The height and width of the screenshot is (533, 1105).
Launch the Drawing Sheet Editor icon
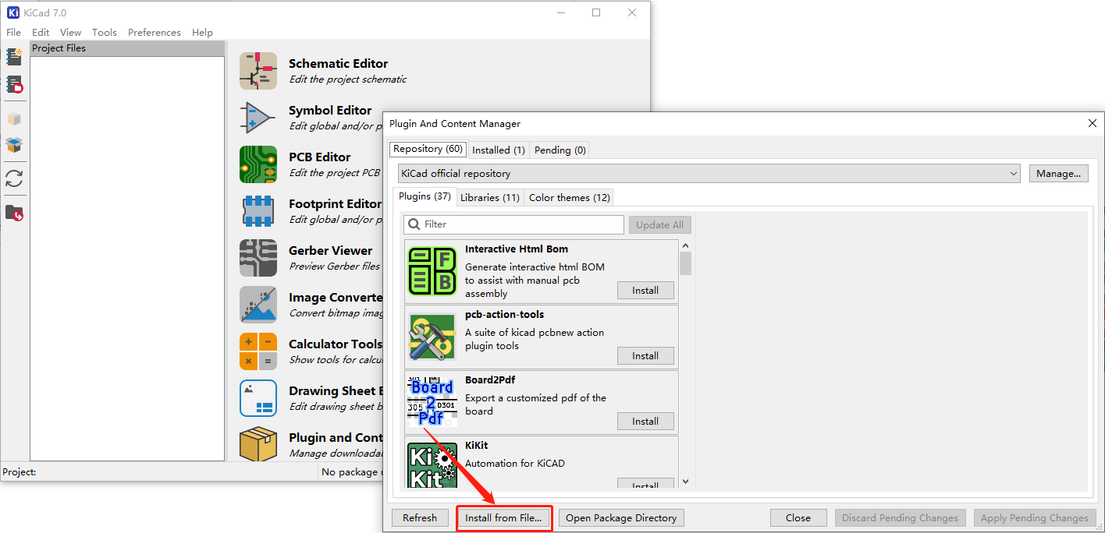(x=258, y=398)
